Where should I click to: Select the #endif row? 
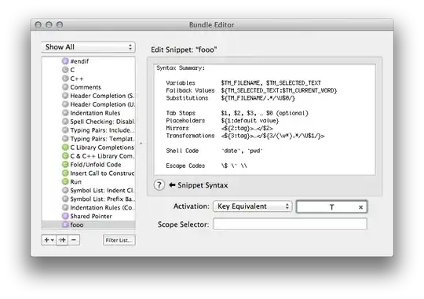[89, 61]
